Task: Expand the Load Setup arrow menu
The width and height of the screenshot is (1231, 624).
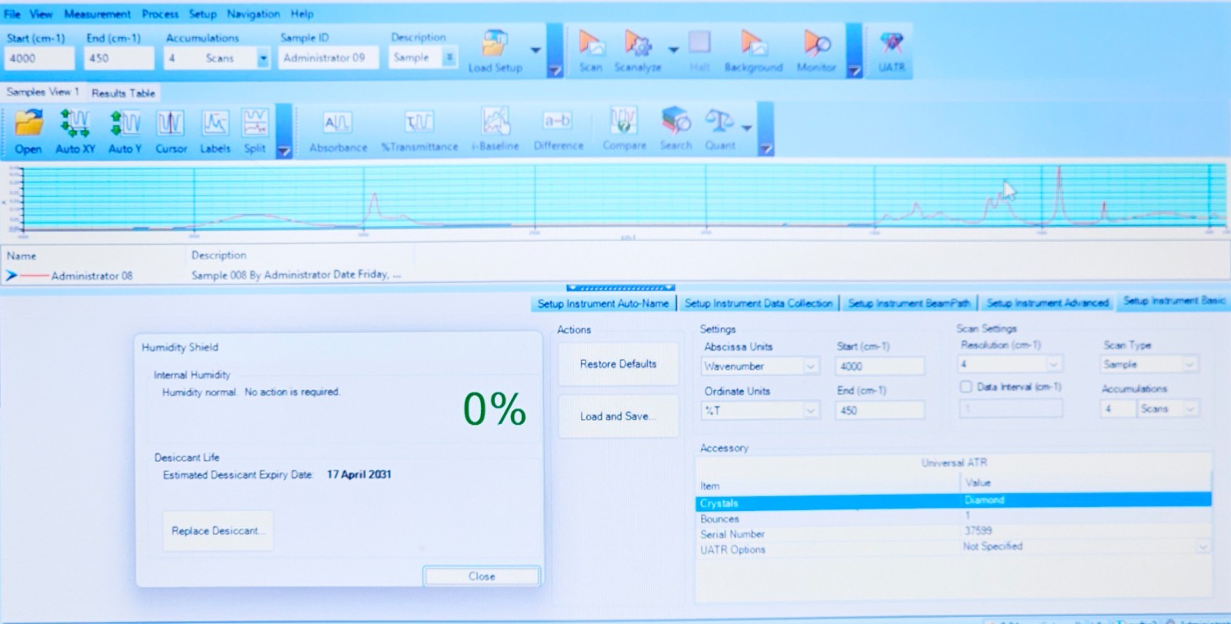Action: [x=535, y=50]
